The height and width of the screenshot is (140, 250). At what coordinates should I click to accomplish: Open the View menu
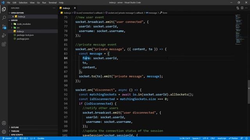tap(32, 3)
